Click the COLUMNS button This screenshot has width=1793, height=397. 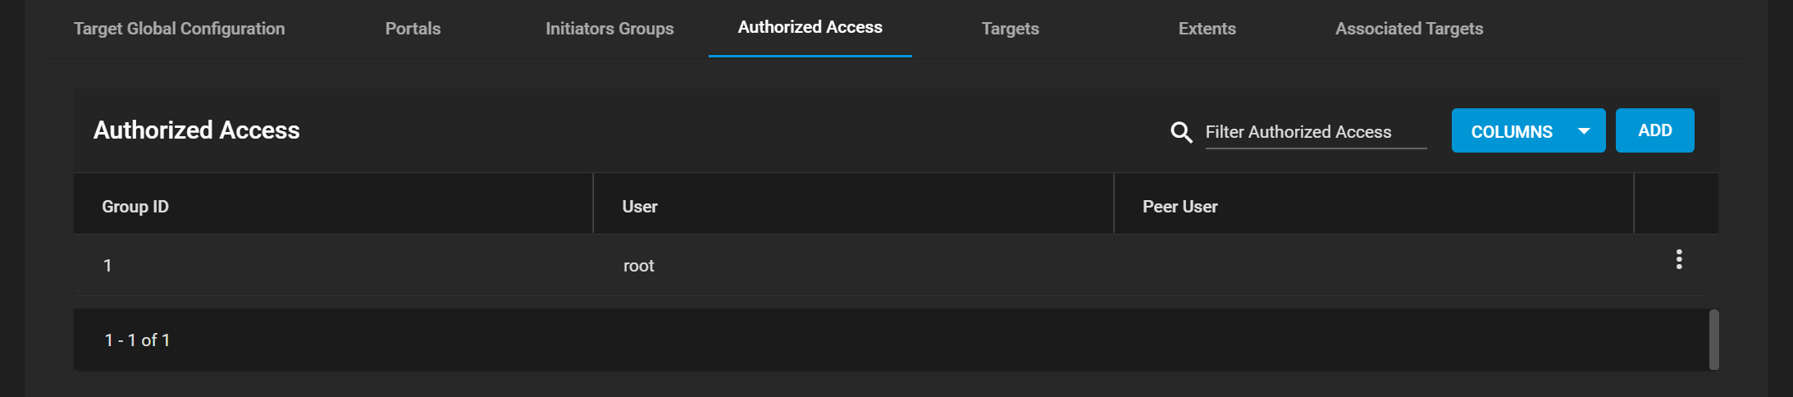tap(1528, 130)
